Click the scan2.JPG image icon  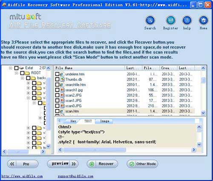pyautogui.click(x=62, y=95)
